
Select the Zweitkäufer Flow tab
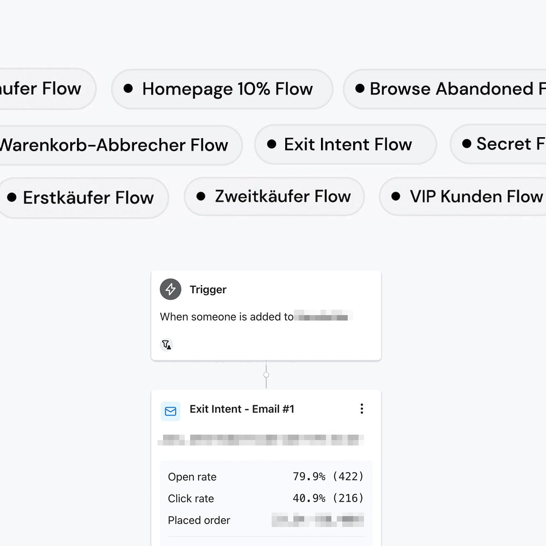[x=274, y=196]
